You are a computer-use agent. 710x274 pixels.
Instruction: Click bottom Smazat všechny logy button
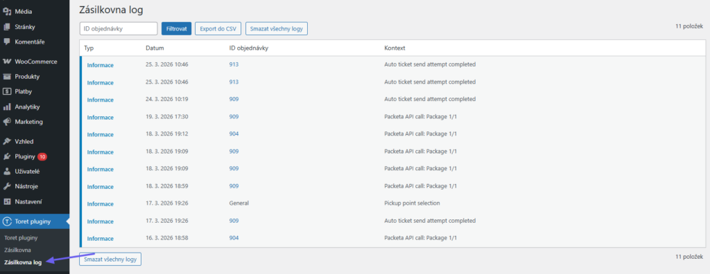coord(110,259)
